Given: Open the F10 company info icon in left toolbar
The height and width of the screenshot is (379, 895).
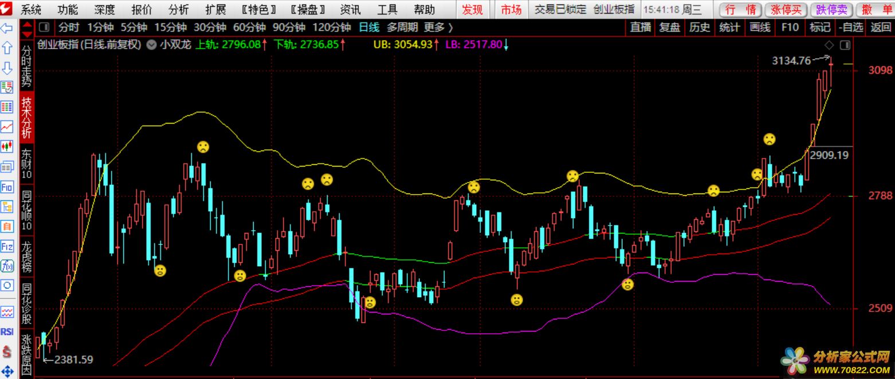Looking at the screenshot, I should coord(7,187).
